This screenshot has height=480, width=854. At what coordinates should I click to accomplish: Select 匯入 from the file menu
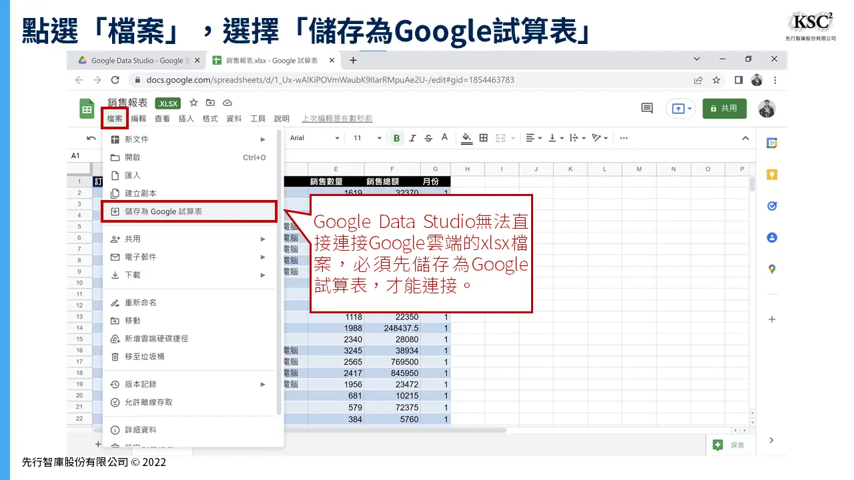point(189,175)
